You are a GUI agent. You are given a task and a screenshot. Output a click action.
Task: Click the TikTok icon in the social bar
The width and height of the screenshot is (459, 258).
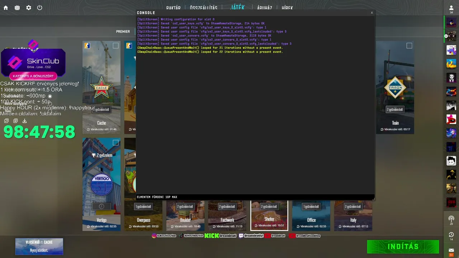(x=181, y=236)
